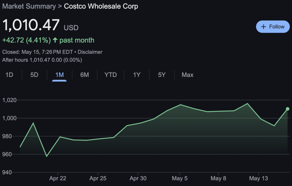Select the 5Y time range tab
This screenshot has width=292, height=186.
[x=162, y=75]
